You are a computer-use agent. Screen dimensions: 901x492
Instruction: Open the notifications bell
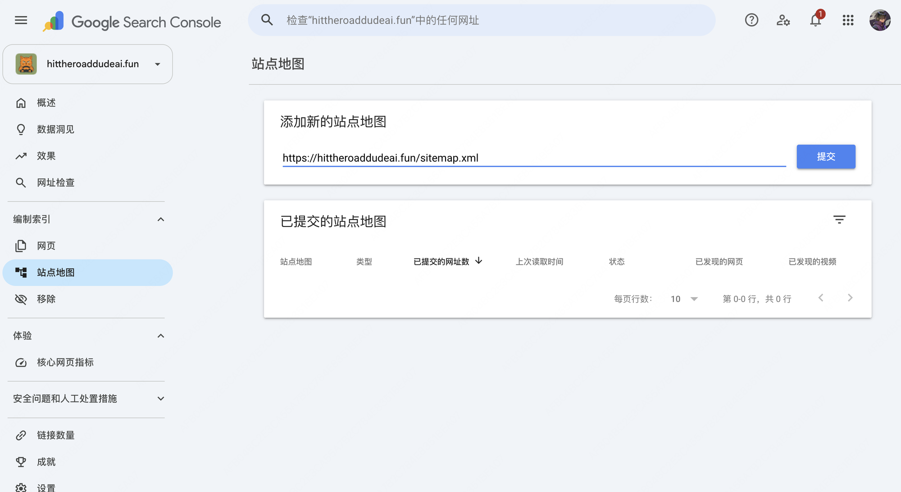pos(816,20)
